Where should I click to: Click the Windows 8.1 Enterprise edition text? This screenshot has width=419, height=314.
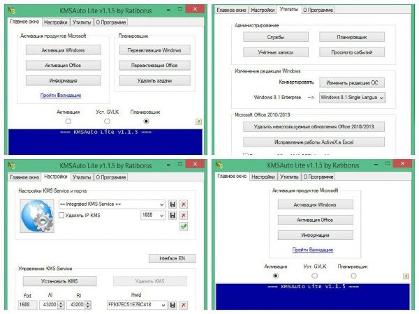coord(277,98)
